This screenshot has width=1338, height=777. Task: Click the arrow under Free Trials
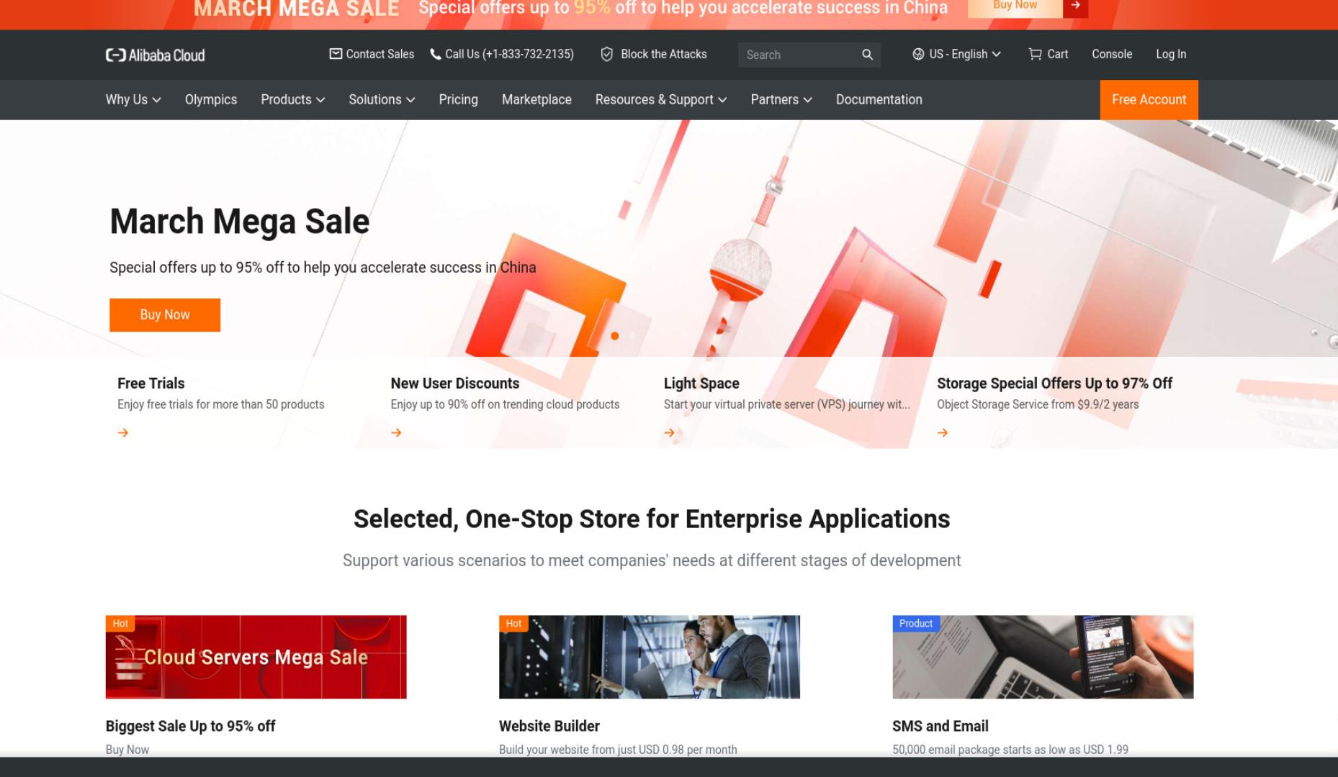[123, 432]
